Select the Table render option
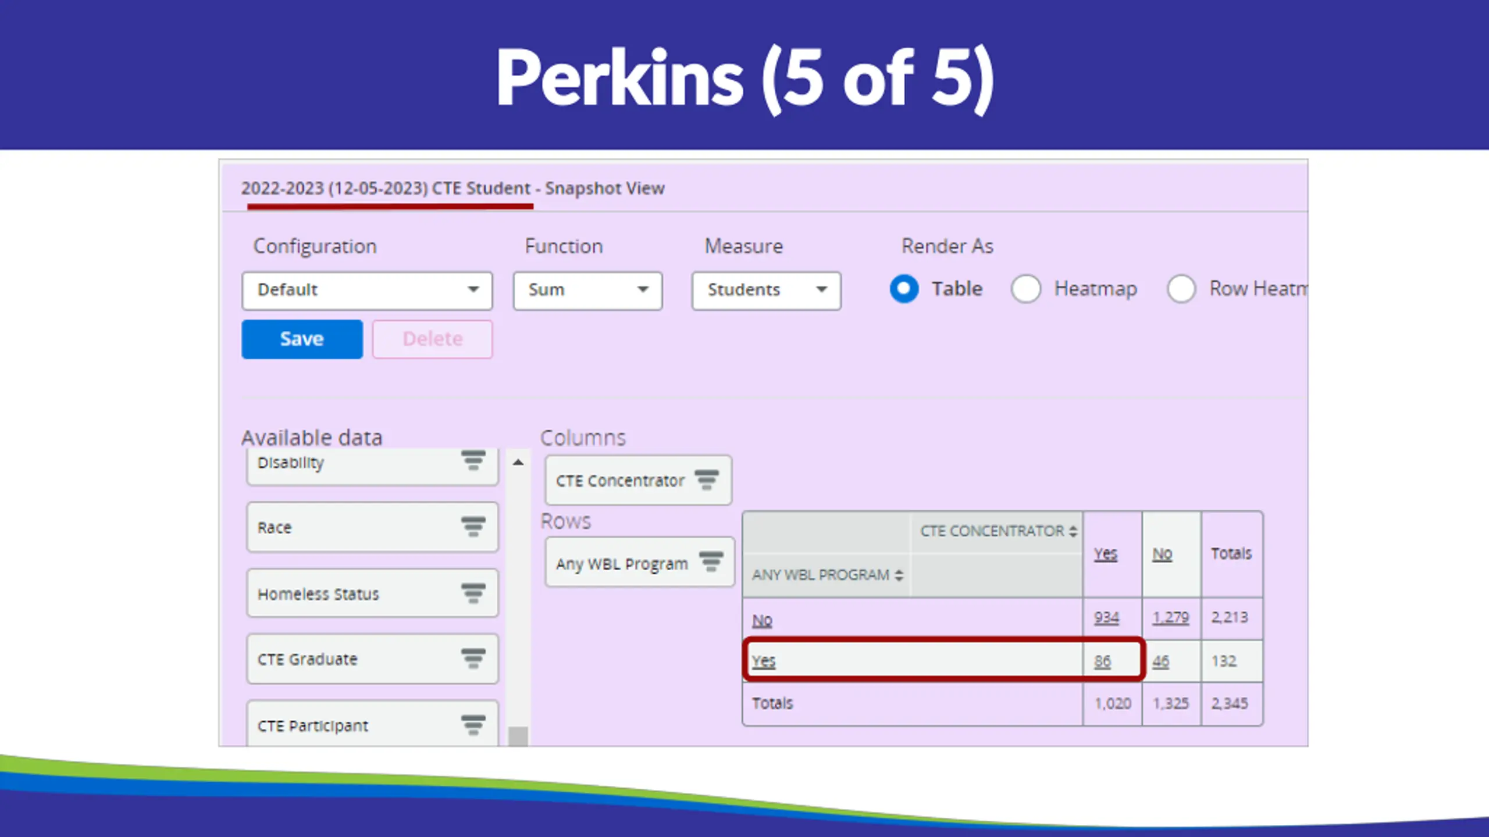Image resolution: width=1489 pixels, height=837 pixels. tap(904, 289)
